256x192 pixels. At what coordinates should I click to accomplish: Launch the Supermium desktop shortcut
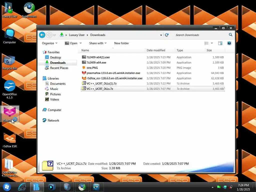pyautogui.click(x=29, y=10)
